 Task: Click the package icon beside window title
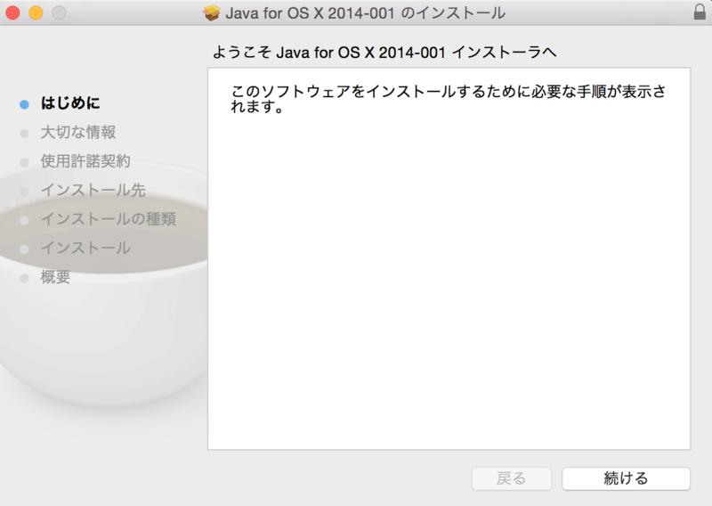(211, 13)
